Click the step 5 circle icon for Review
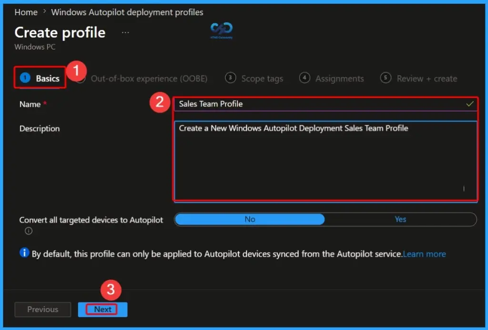 pyautogui.click(x=385, y=78)
